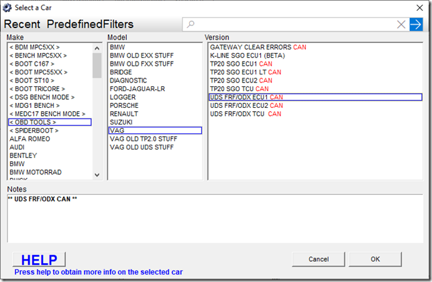The width and height of the screenshot is (432, 282).
Task: Click the HELP button
Action: tap(39, 259)
